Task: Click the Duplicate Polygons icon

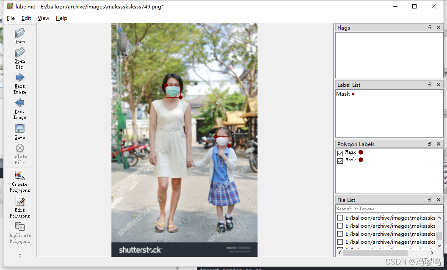Action: click(19, 227)
